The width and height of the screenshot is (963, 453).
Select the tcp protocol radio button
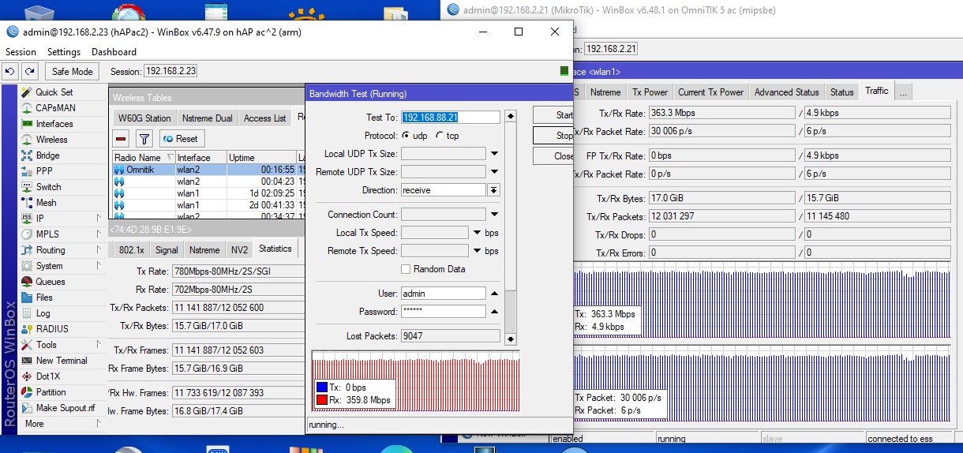click(440, 136)
